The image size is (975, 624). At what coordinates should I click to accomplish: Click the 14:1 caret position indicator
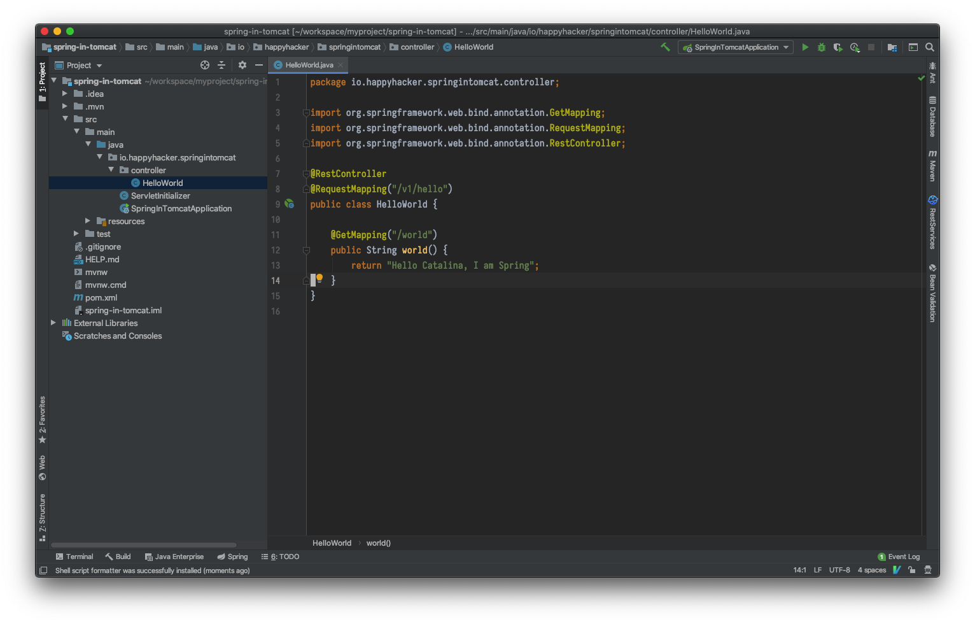[x=800, y=570]
